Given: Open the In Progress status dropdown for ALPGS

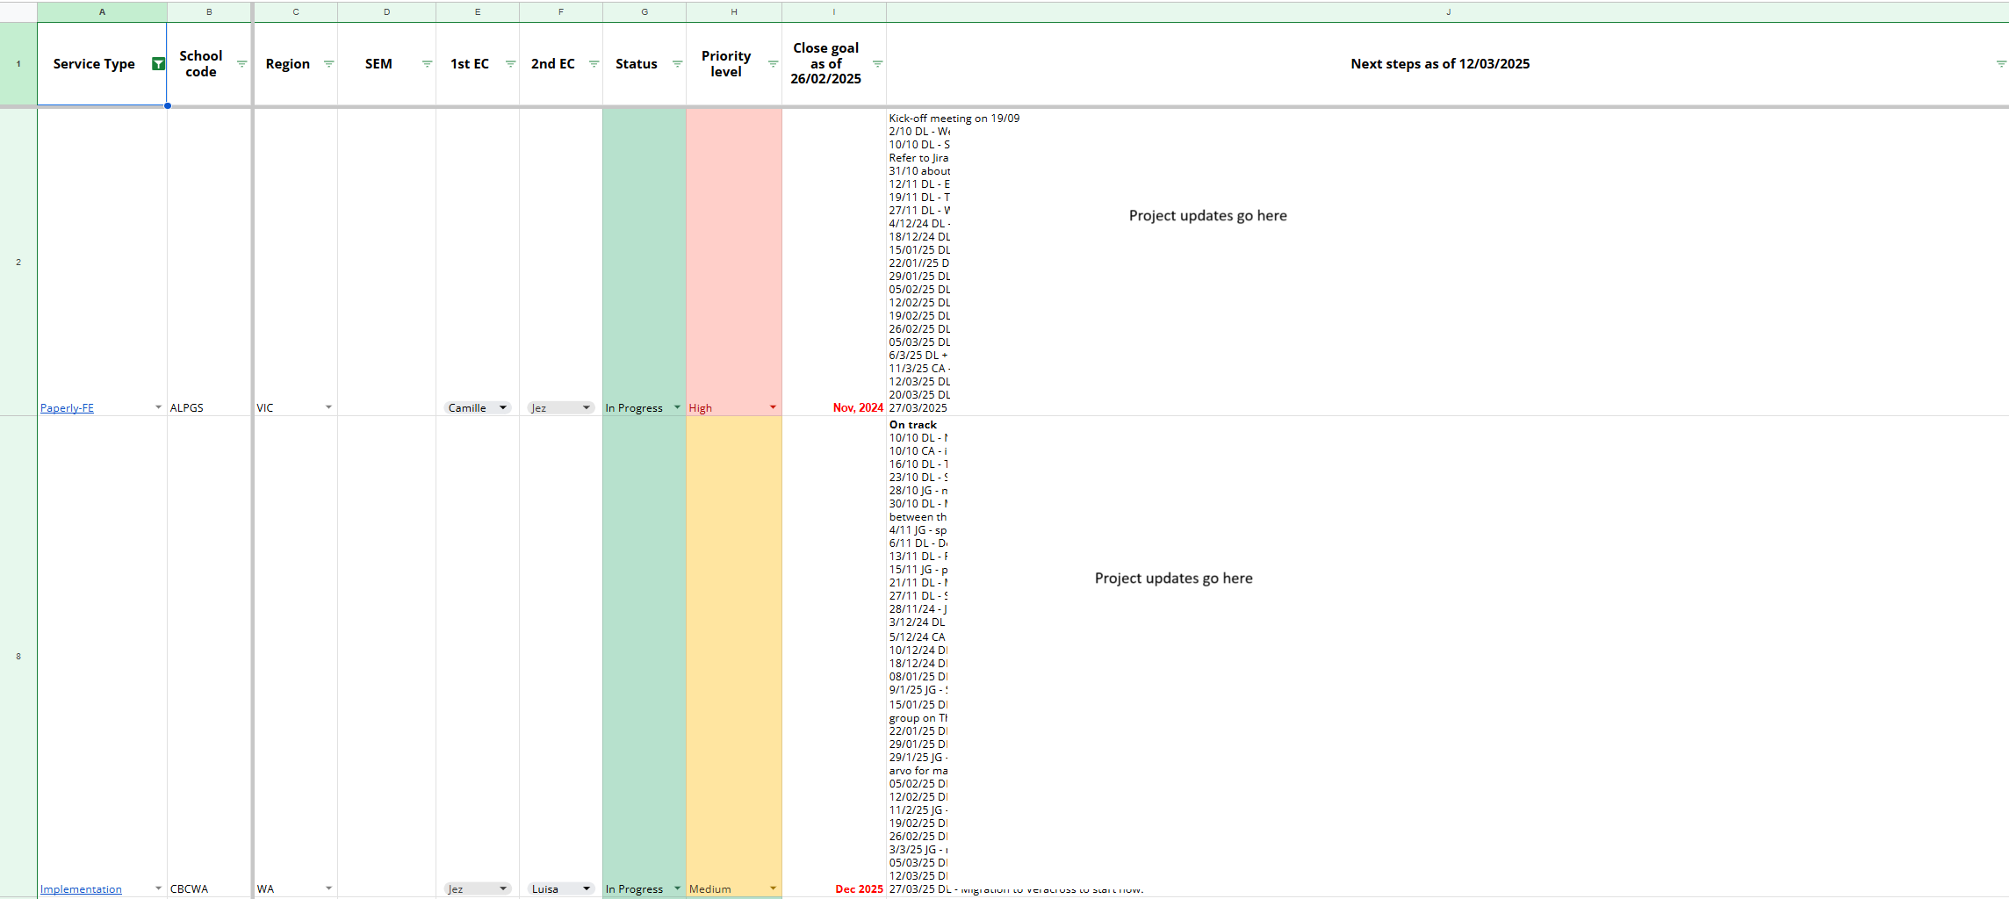Looking at the screenshot, I should pos(677,407).
